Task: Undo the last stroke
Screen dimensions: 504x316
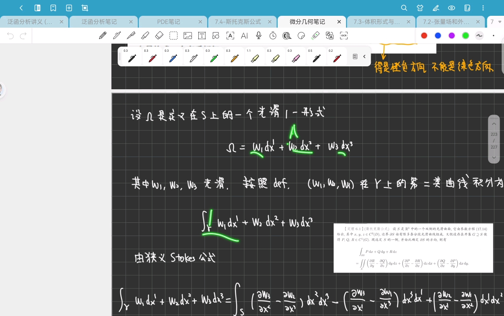Action: click(x=11, y=36)
